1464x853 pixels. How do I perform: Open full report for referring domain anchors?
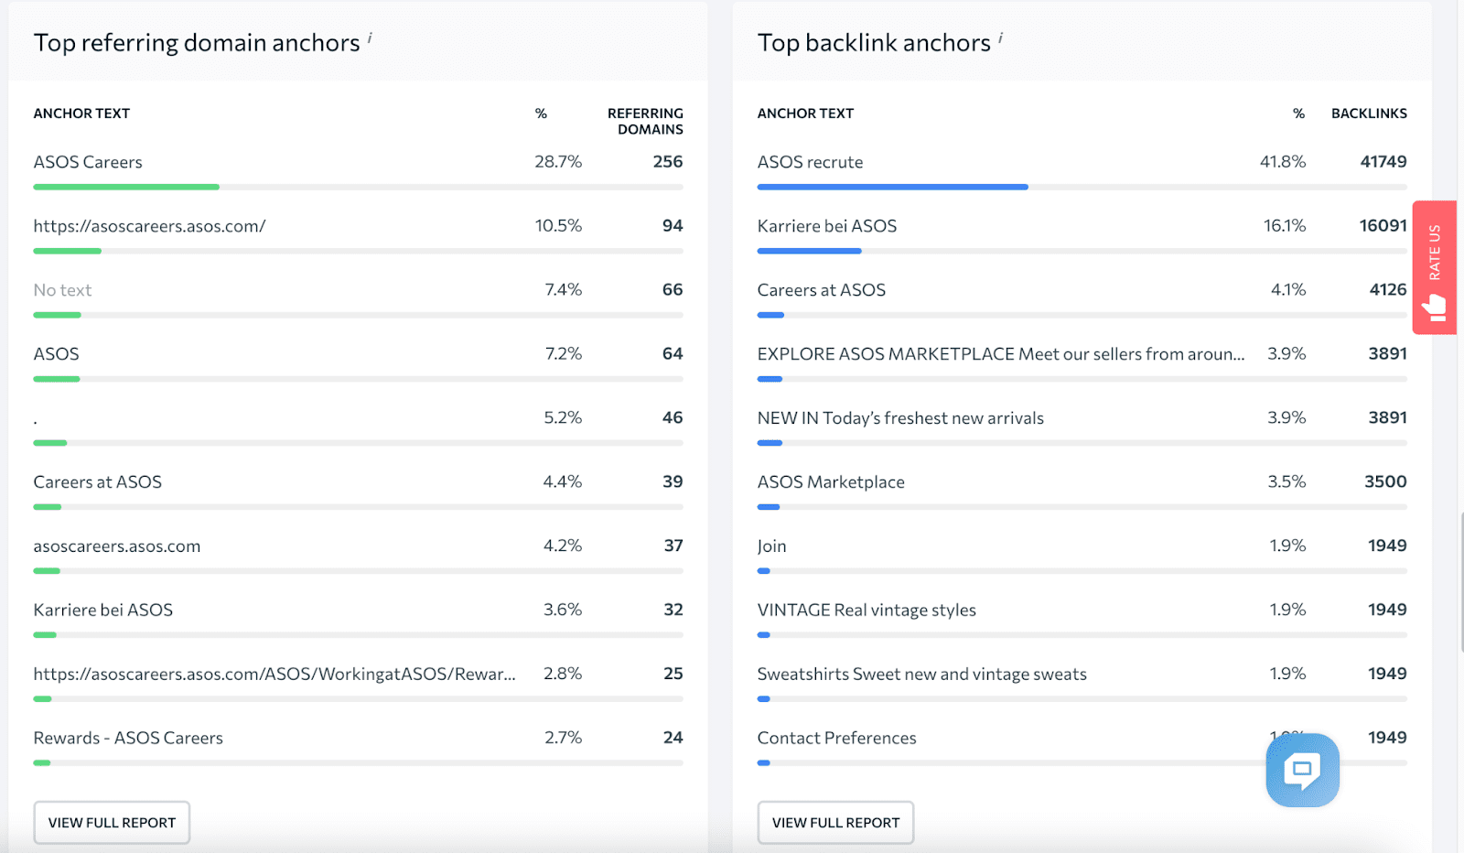[x=112, y=822]
